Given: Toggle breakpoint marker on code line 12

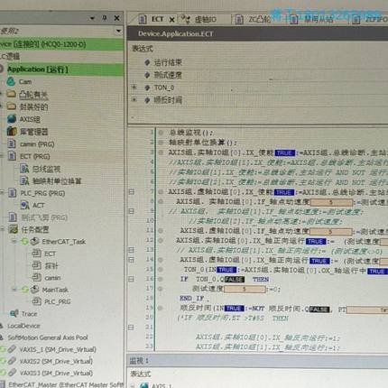Looking at the screenshot, I should [x=161, y=241].
